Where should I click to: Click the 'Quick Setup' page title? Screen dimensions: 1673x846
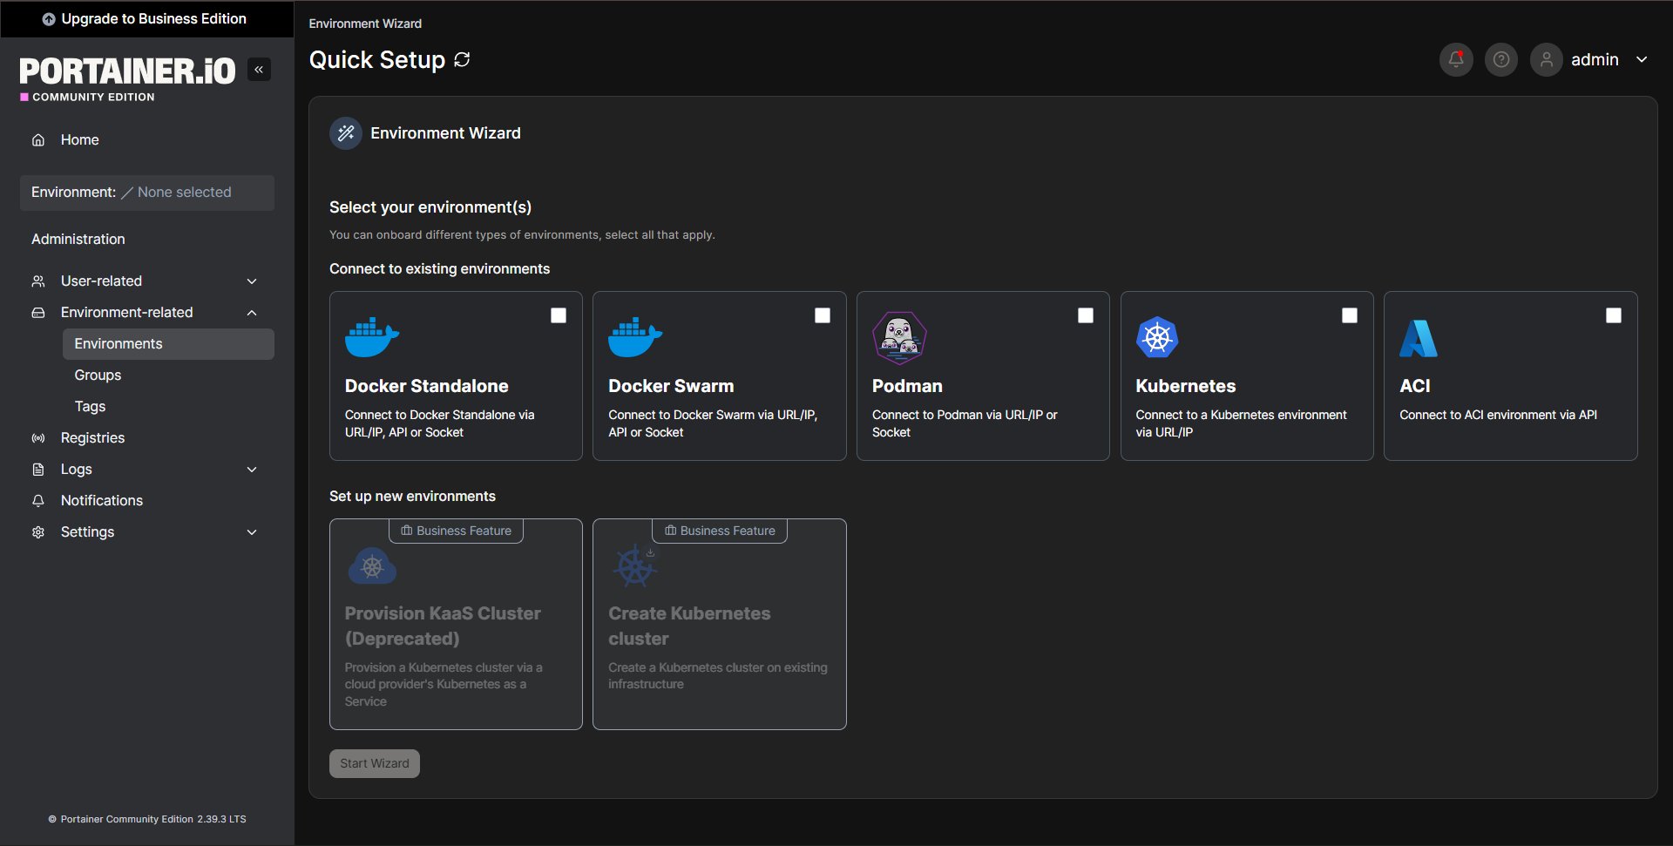pyautogui.click(x=377, y=59)
